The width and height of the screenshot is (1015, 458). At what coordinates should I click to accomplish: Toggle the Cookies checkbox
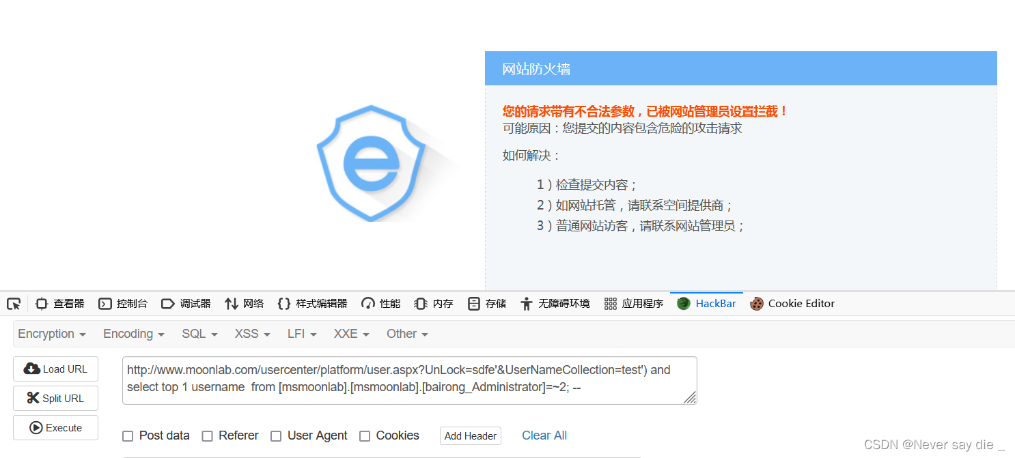click(x=365, y=436)
